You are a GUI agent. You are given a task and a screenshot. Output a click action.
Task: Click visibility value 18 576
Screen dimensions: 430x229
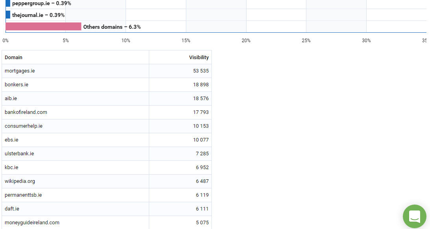pyautogui.click(x=201, y=98)
